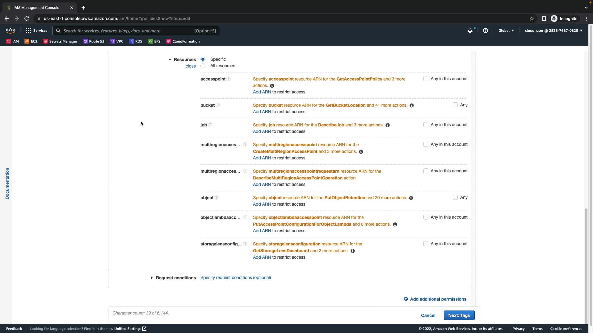Open the Global region dropdown
Image resolution: width=593 pixels, height=333 pixels.
[x=506, y=31]
